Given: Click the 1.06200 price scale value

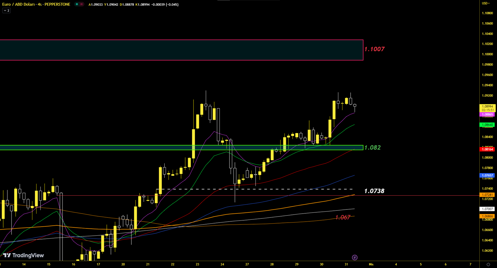Looking at the screenshot, I should pyautogui.click(x=487, y=250).
